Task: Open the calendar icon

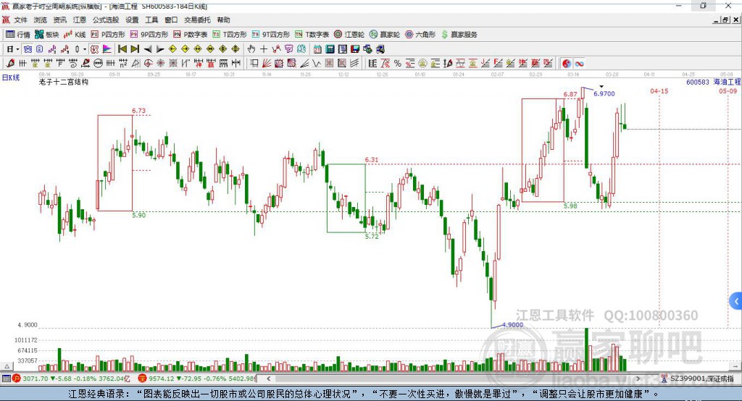Action: pos(317,49)
